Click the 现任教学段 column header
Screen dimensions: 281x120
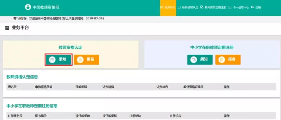(83, 116)
